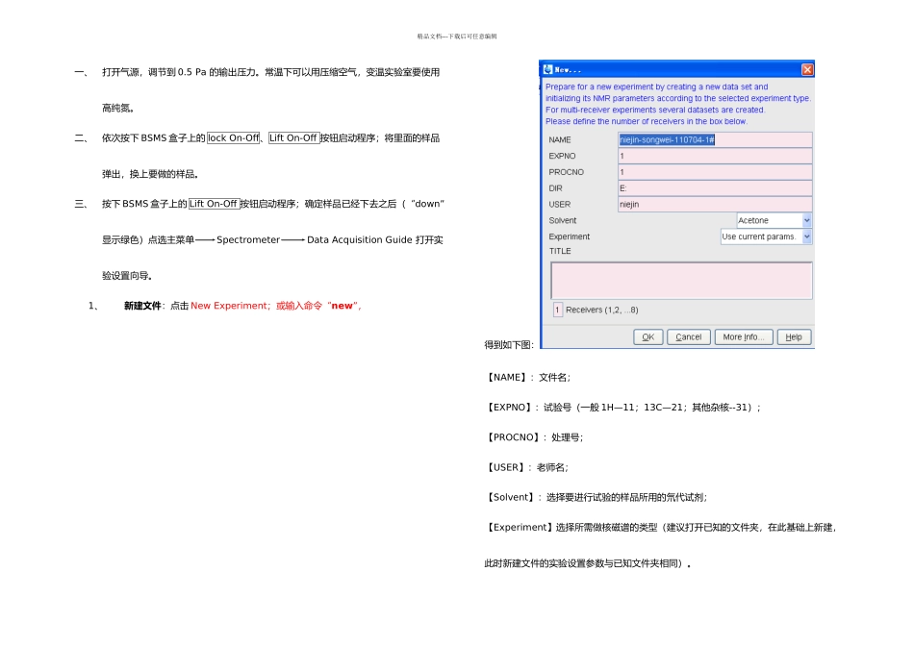Click the '得到如下图:' text
Image resolution: width=914 pixels, height=646 pixels.
pyautogui.click(x=509, y=345)
